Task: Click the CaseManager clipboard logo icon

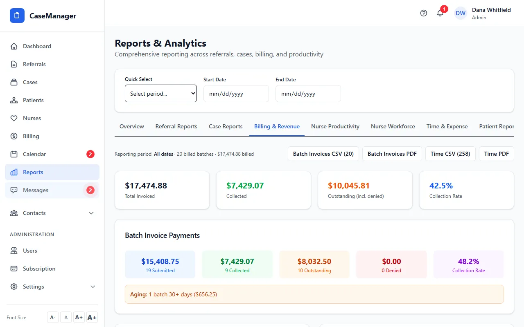Action: (17, 16)
